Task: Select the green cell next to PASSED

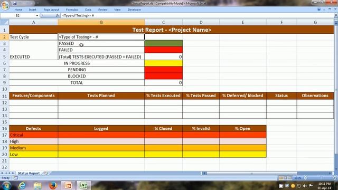Action: (x=163, y=43)
